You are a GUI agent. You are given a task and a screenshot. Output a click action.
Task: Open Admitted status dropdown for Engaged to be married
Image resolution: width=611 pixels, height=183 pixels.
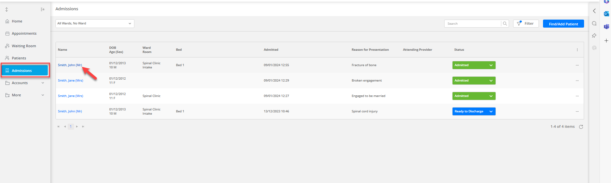[474, 96]
